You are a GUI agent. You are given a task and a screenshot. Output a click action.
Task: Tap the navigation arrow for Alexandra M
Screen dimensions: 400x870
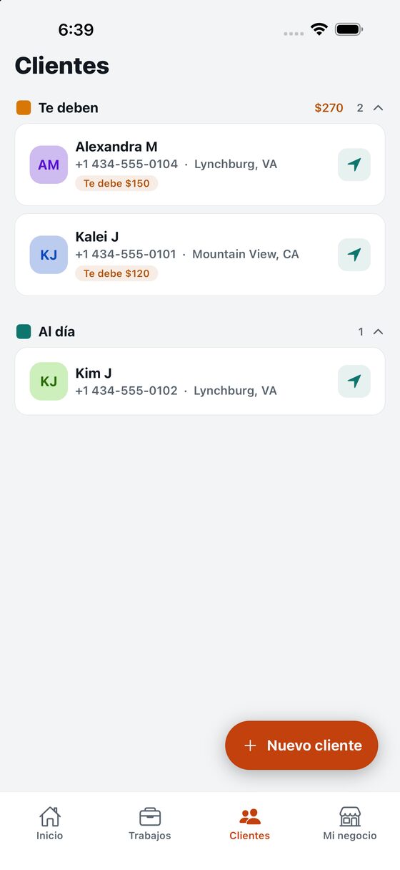pos(354,165)
